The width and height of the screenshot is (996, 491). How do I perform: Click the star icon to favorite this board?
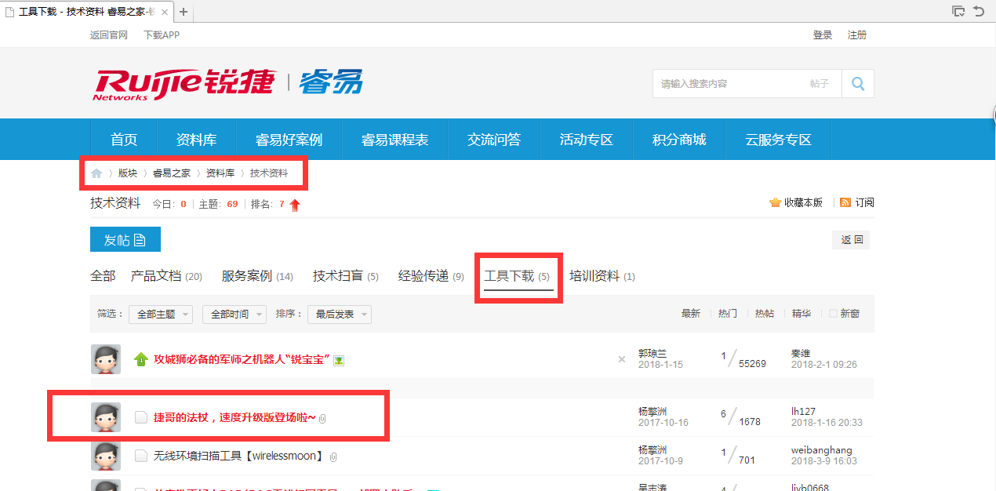coord(775,202)
